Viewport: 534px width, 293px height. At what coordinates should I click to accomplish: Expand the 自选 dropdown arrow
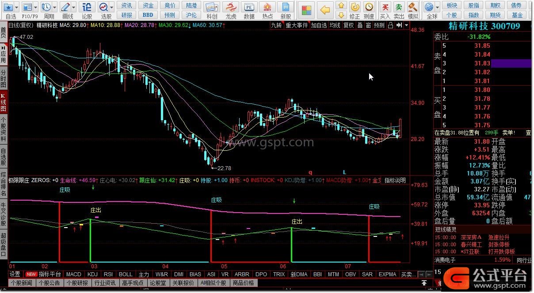tap(17, 7)
